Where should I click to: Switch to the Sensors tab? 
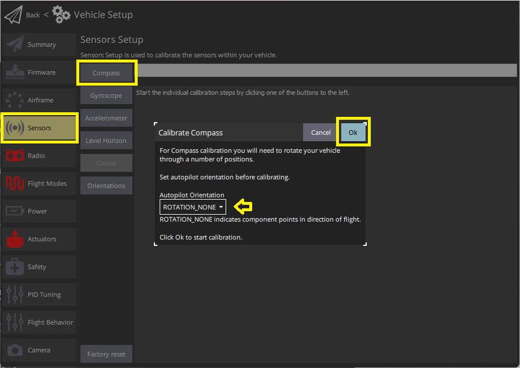click(x=39, y=128)
